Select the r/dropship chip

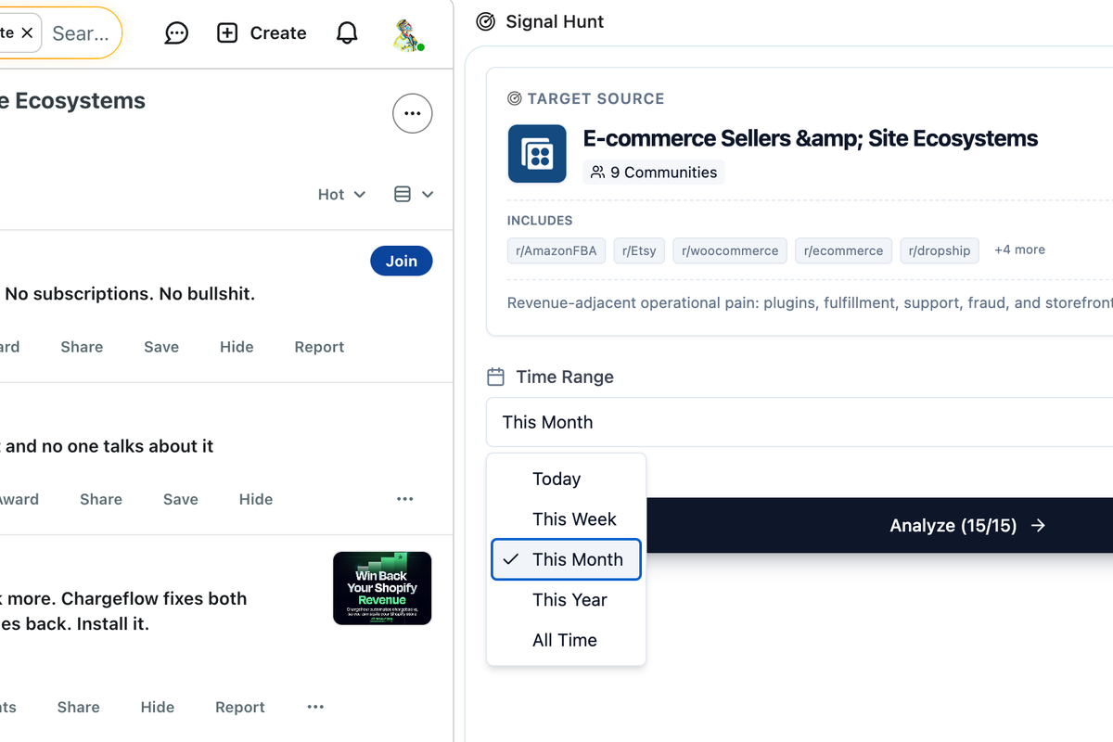pyautogui.click(x=940, y=250)
